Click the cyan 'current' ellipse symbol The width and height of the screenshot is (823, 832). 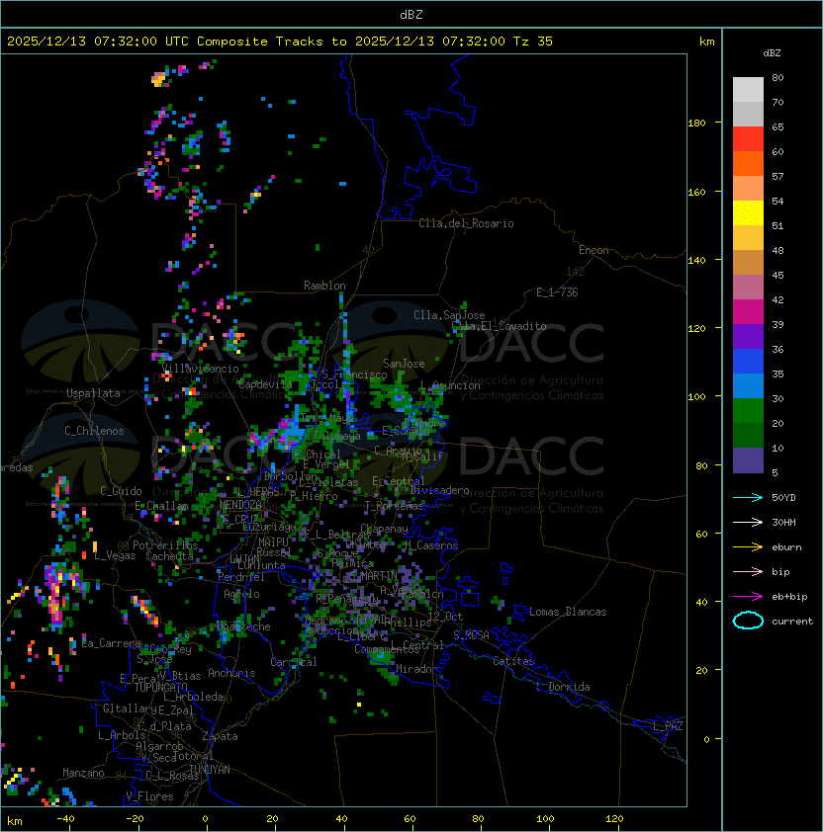coord(748,621)
